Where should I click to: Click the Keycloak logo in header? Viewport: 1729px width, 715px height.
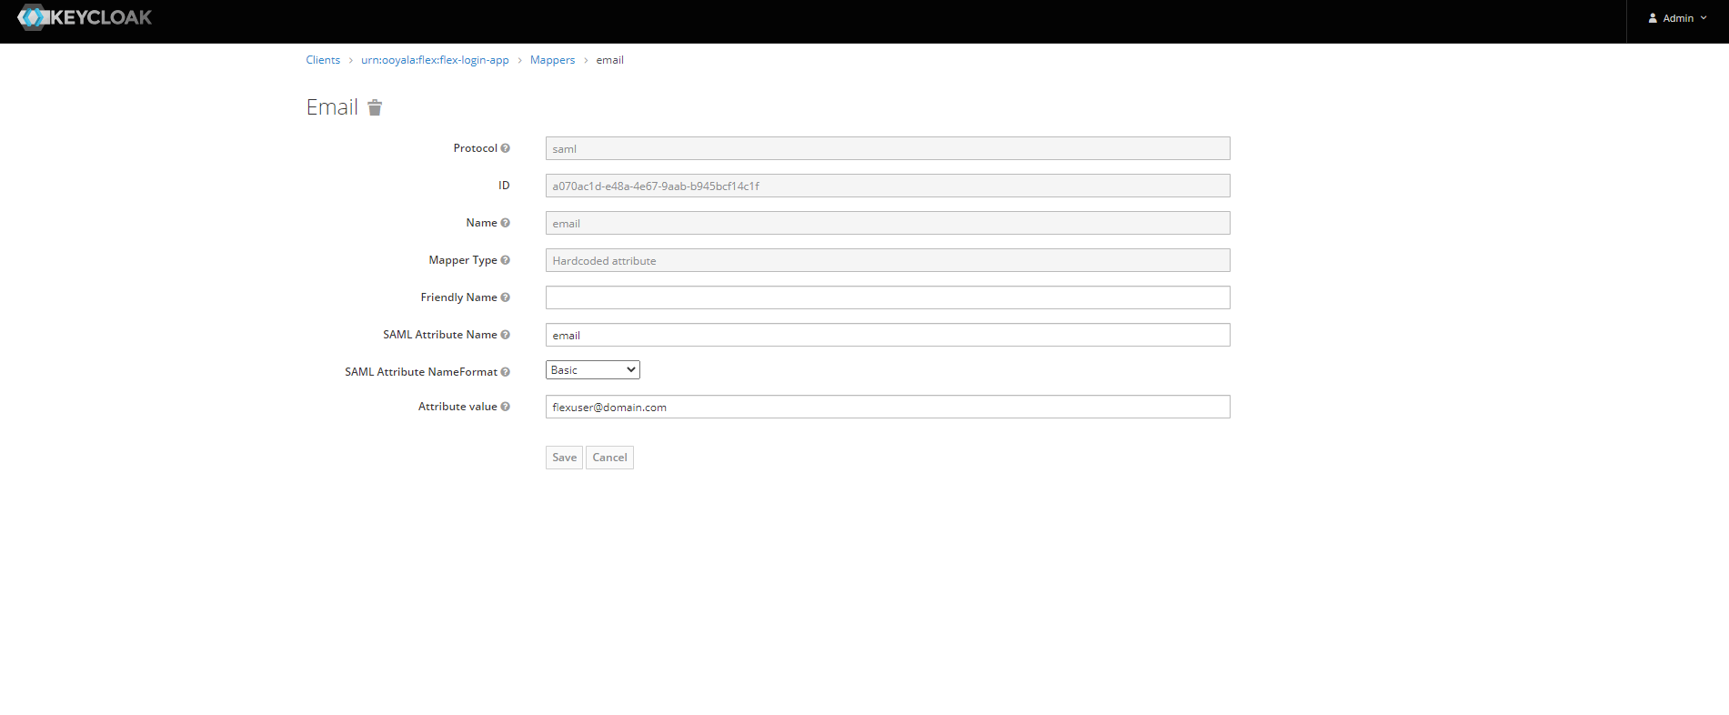click(85, 17)
